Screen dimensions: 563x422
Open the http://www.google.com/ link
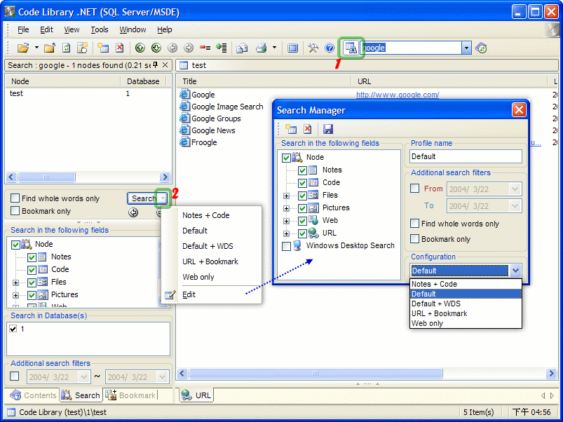[398, 95]
